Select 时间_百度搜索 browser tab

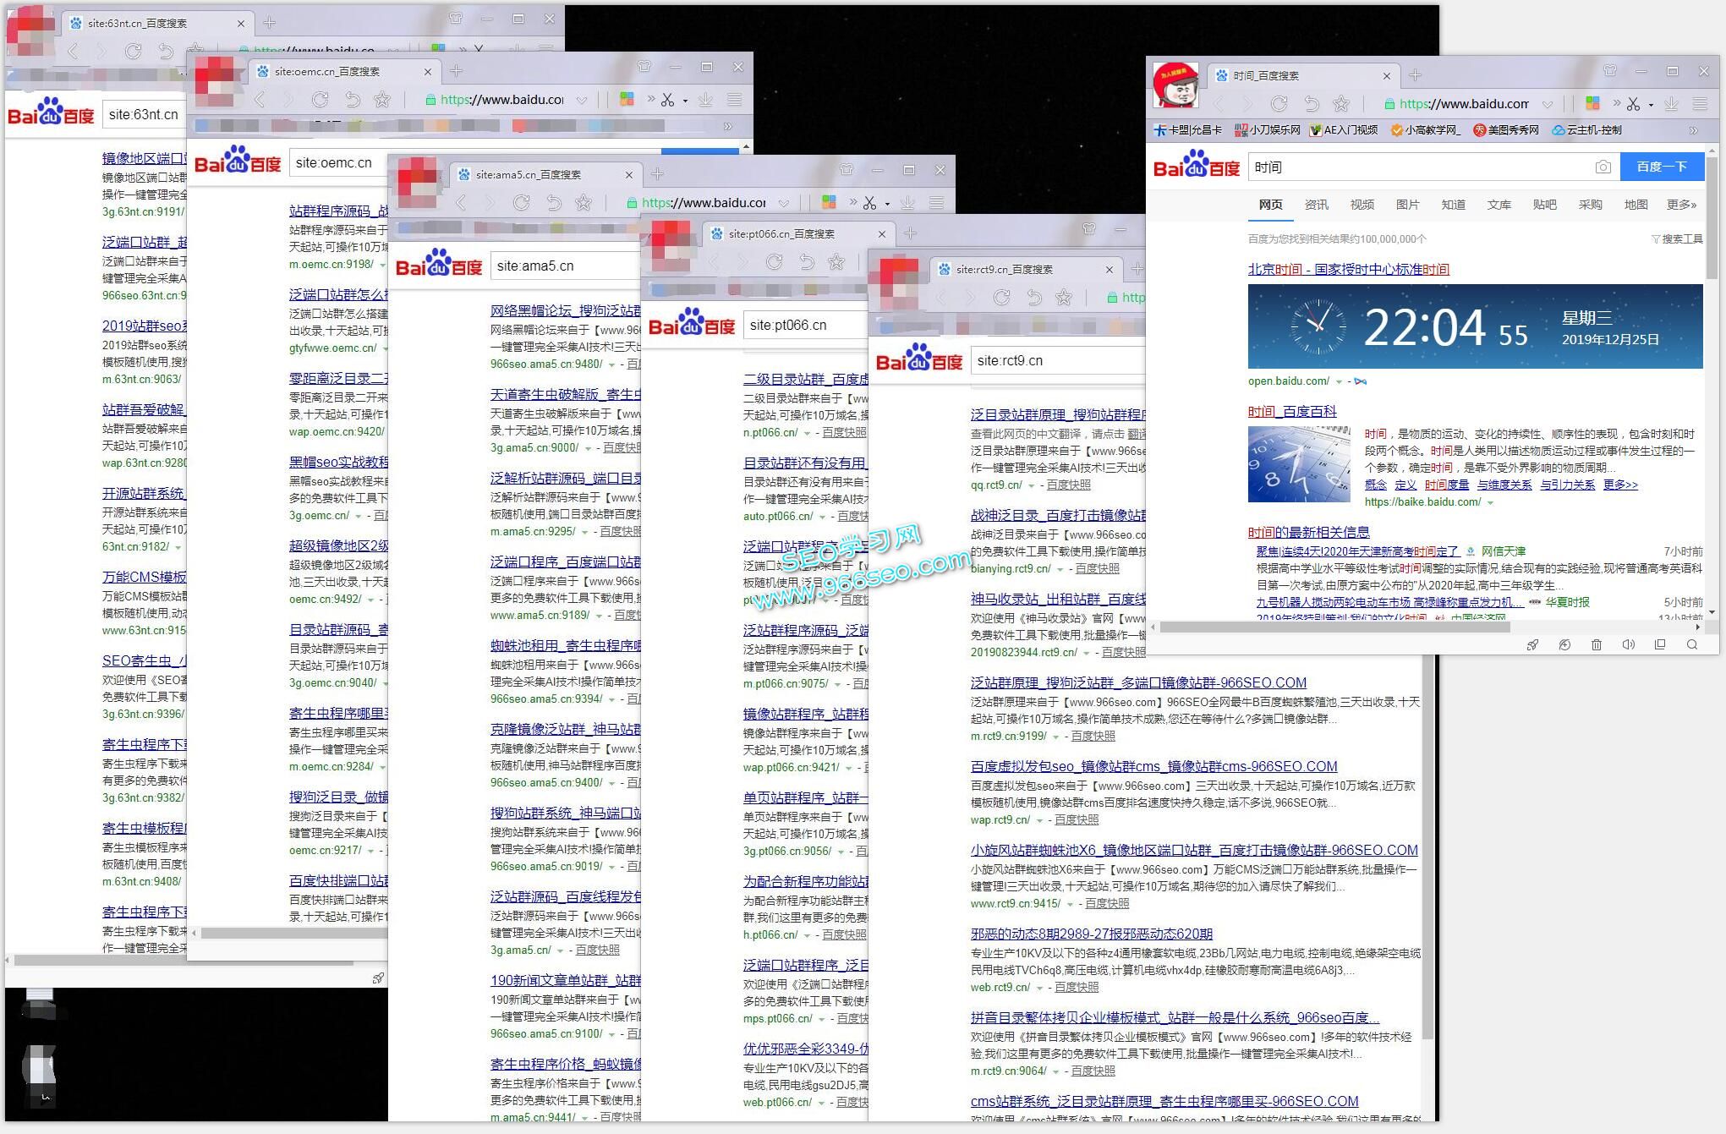(1302, 76)
